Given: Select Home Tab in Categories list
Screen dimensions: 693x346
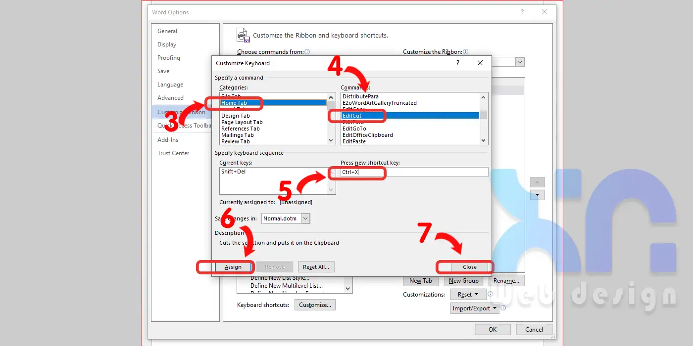Looking at the screenshot, I should [x=273, y=103].
